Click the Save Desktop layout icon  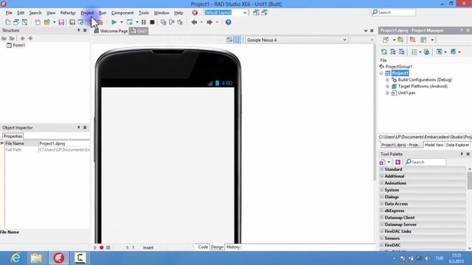[x=256, y=13]
